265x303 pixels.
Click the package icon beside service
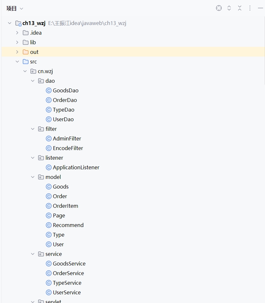click(x=41, y=254)
